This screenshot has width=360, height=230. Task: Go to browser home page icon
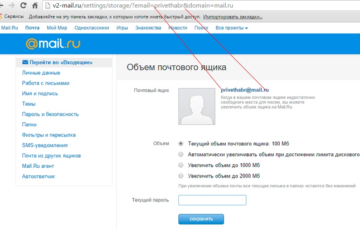35,5
